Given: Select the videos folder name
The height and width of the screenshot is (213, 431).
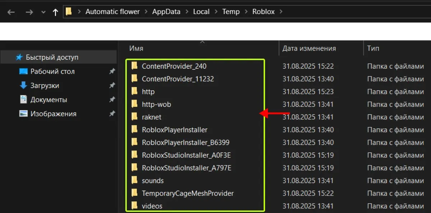Looking at the screenshot, I should (x=152, y=206).
